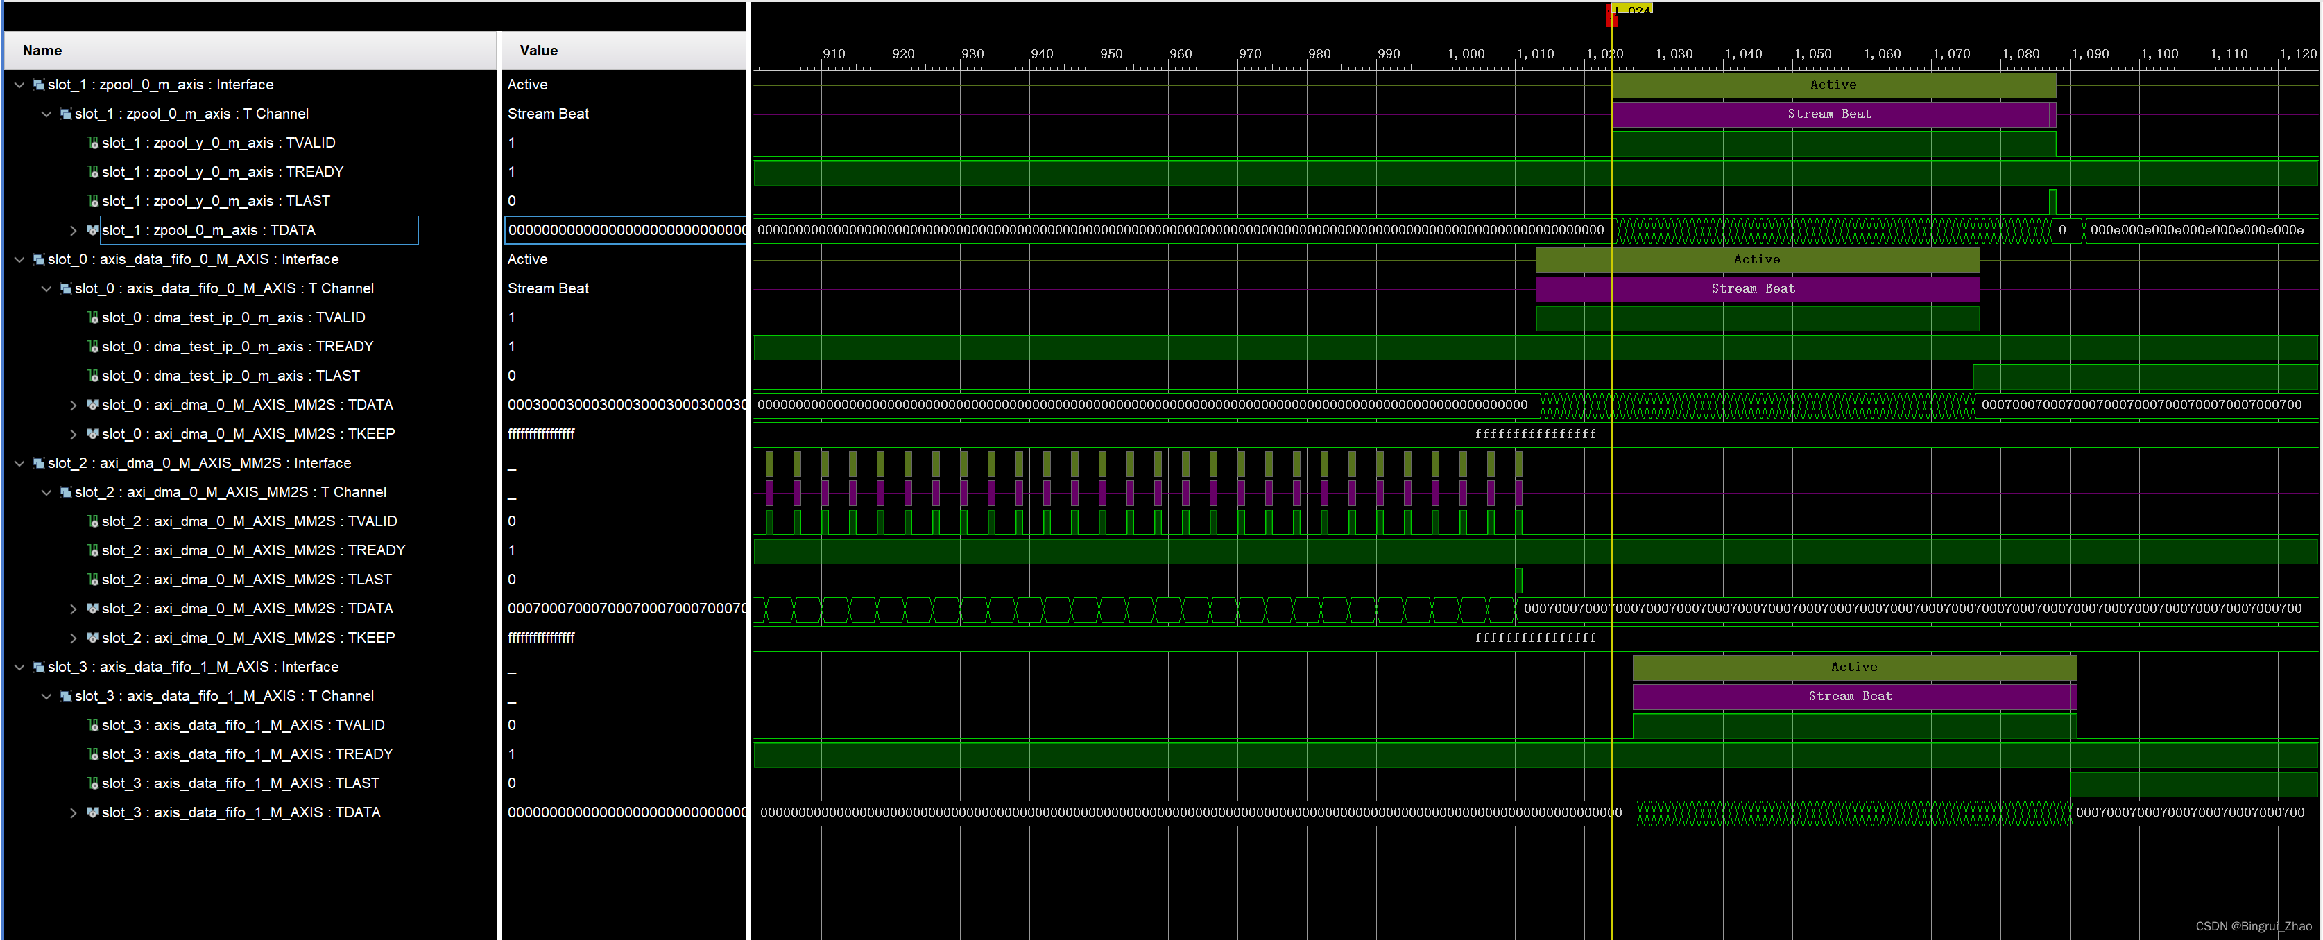Click the slot_3 axis_data_fifo_1 Interface icon

coord(39,667)
